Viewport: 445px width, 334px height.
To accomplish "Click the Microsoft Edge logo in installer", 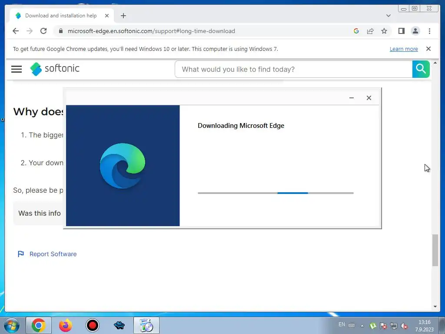I will click(x=123, y=166).
